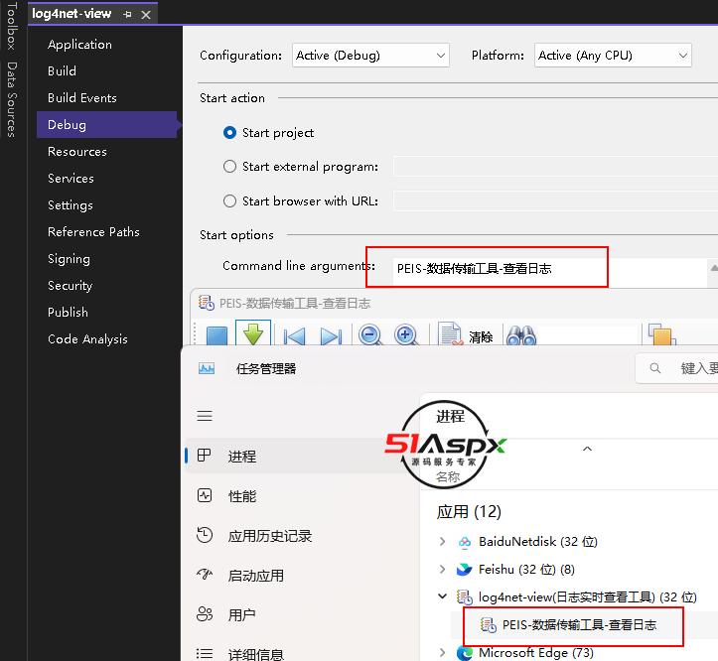The image size is (718, 661).
Task: Pin the log4net-view tab
Action: pos(128,15)
